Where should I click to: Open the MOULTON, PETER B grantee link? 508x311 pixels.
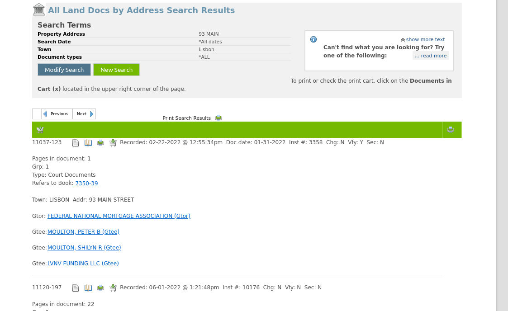pyautogui.click(x=83, y=232)
